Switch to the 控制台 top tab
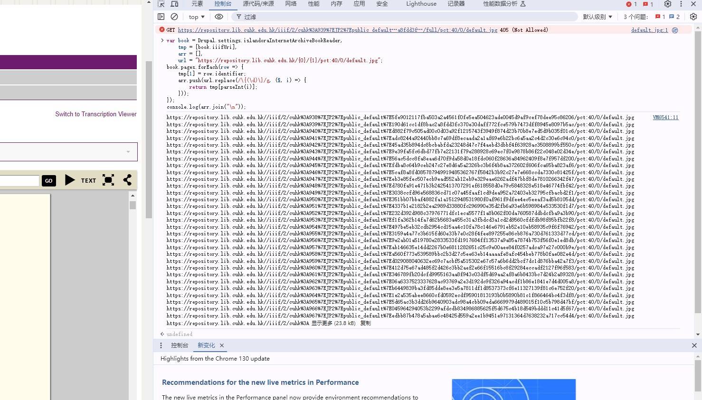The image size is (702, 400). tap(223, 4)
